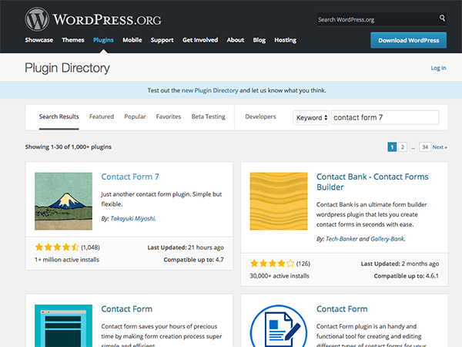Click Contact Form 7 star rating
462x347 pixels.
57,248
